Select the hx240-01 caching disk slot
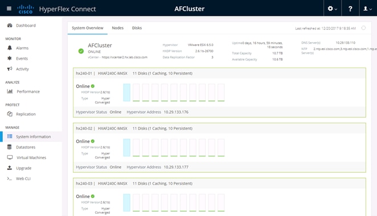Viewport: 377px width, 216px height. (x=126, y=93)
